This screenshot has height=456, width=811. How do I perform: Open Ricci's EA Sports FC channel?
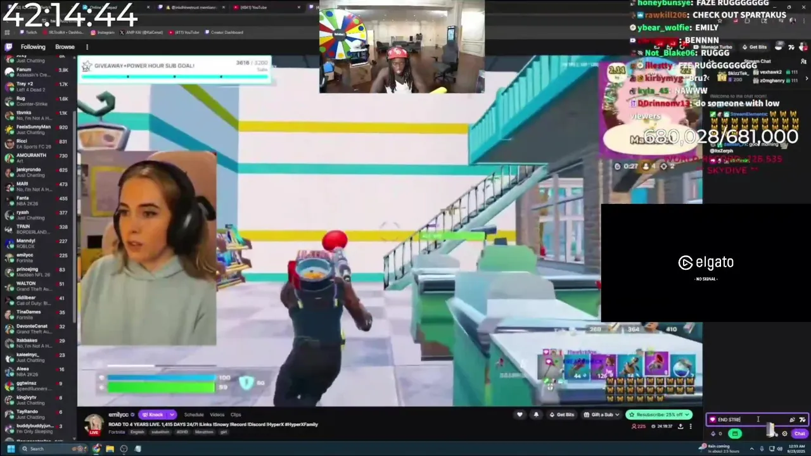tap(38, 143)
